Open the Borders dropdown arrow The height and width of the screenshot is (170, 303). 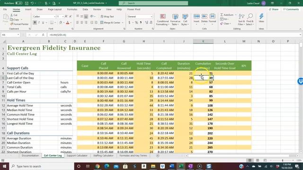55,23
